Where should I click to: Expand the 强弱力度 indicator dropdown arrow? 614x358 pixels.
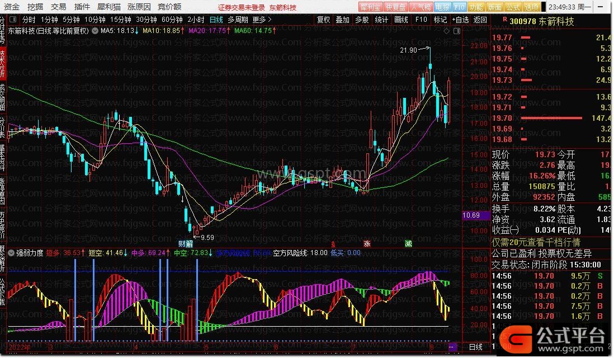11,253
